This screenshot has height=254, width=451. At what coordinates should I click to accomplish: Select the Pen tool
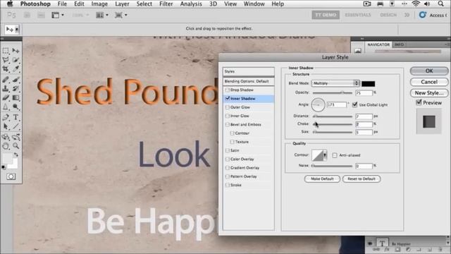6,117
